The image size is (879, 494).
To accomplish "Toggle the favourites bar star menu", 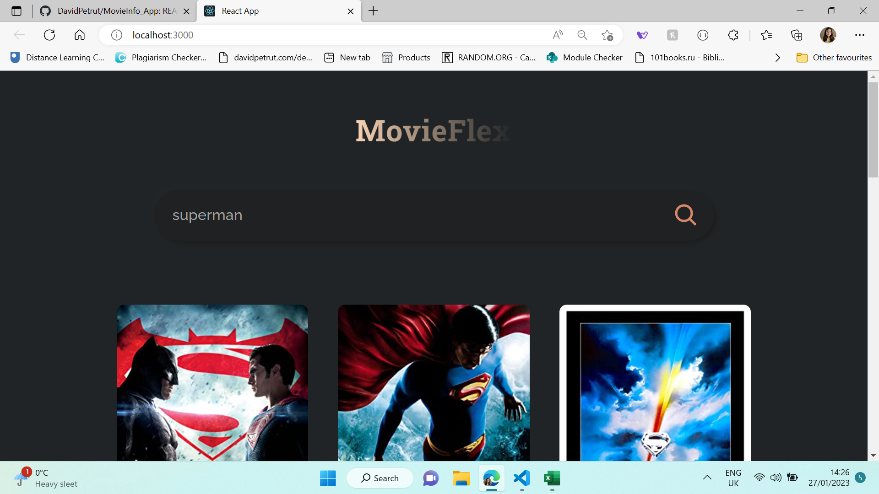I will tap(766, 35).
